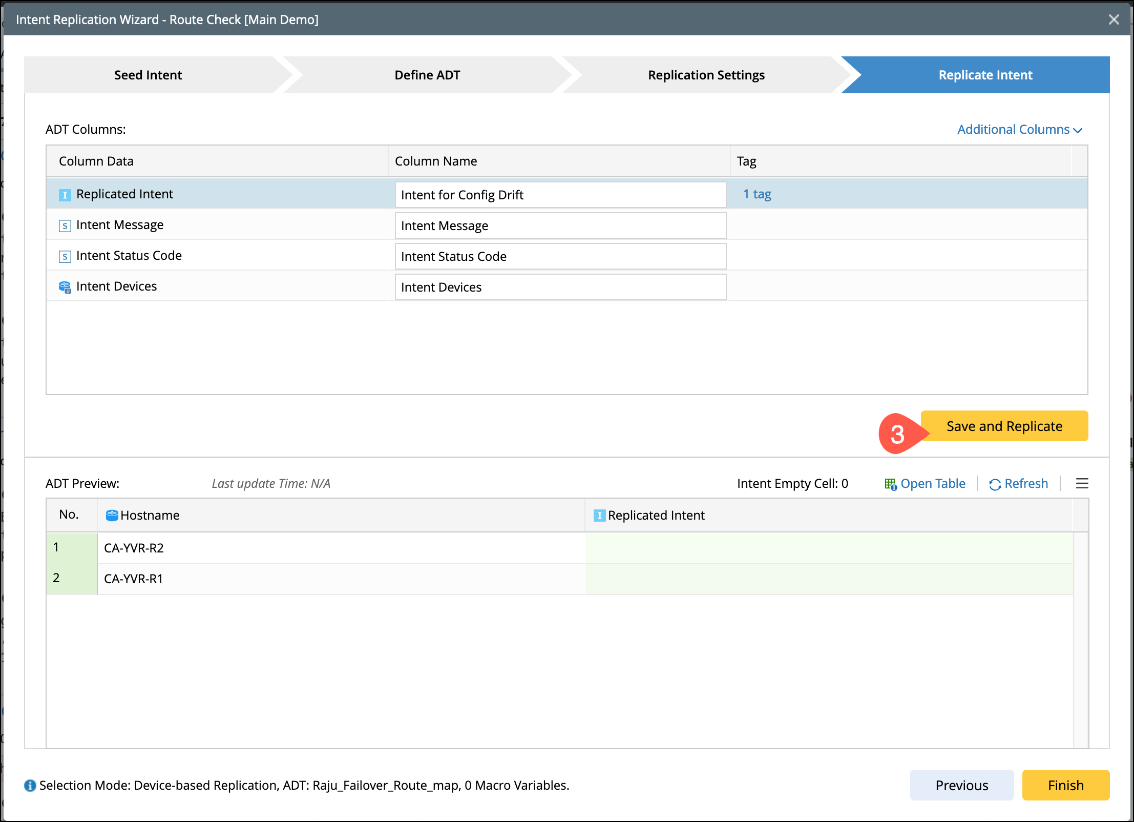Go to the Define ADT step

click(427, 75)
